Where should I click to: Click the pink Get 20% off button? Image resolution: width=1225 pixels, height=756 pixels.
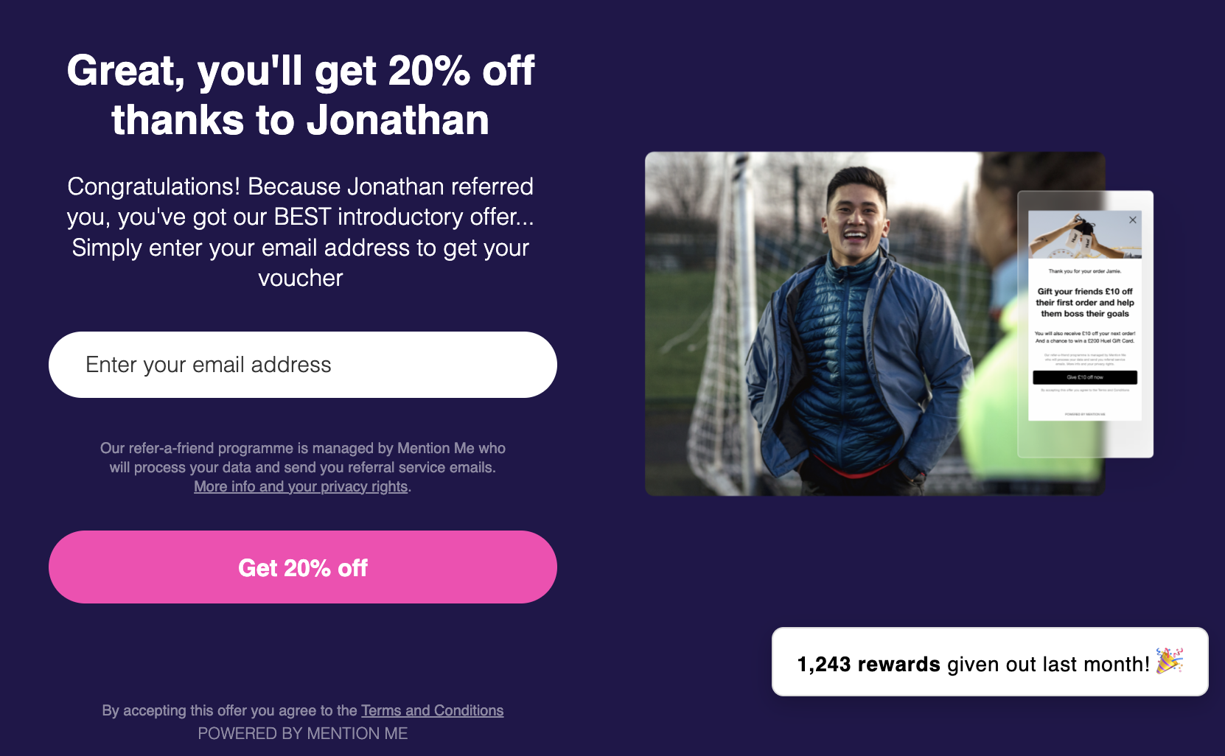302,567
